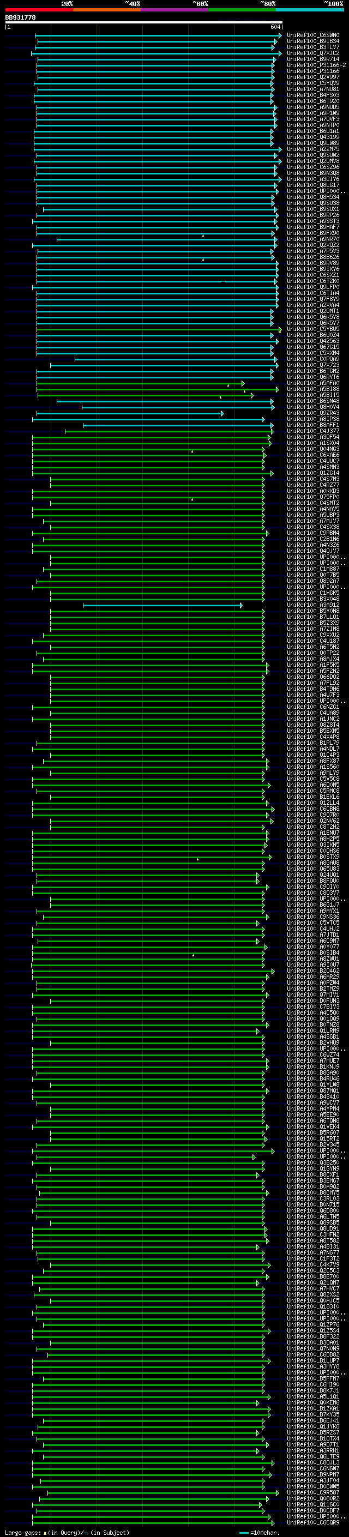Image resolution: width=349 pixels, height=1537 pixels.
Task: Click the query name BB931778
Action: point(20,18)
